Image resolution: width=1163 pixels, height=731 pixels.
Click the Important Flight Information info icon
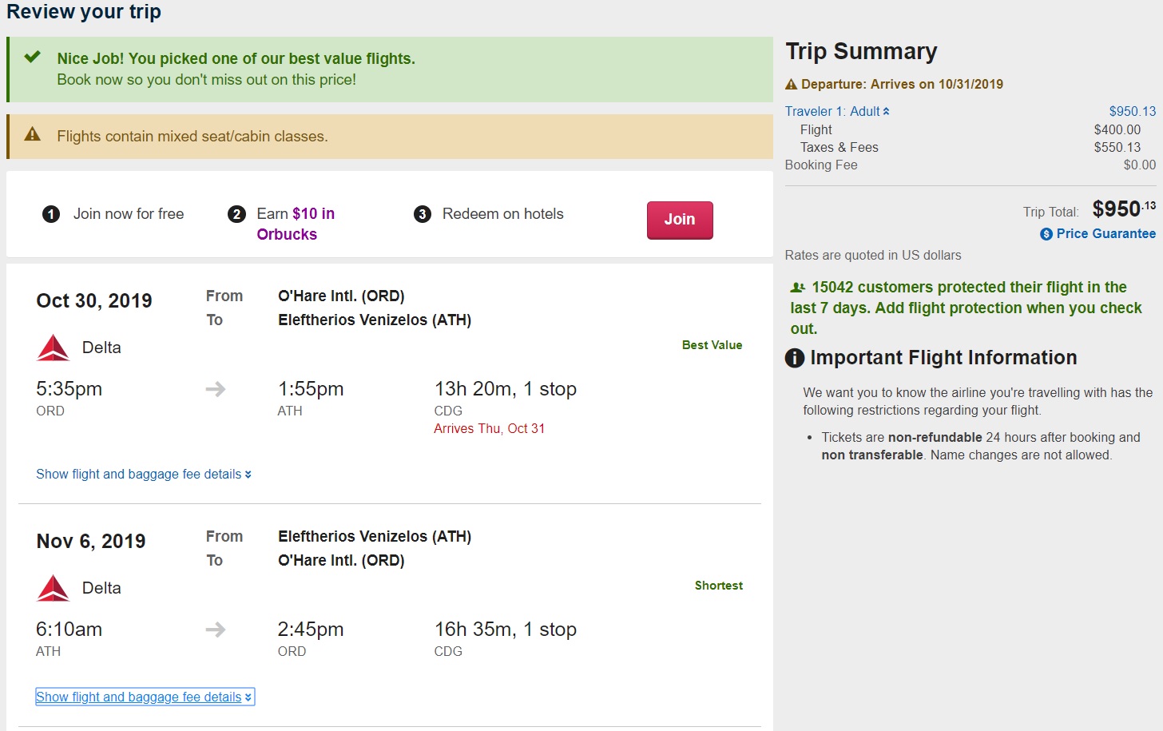click(x=795, y=358)
